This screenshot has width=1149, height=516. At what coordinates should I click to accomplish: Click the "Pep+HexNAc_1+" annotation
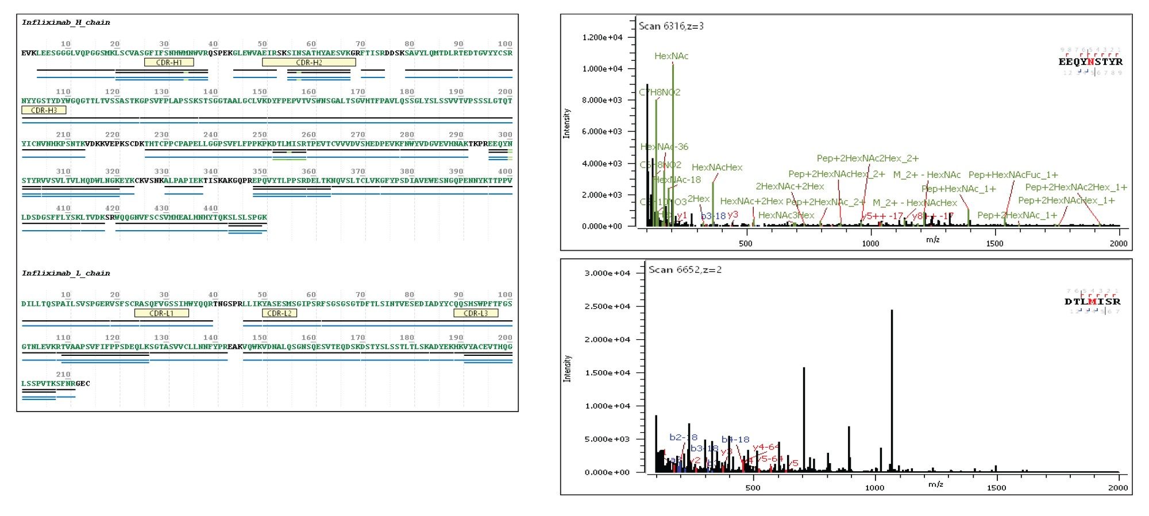pos(959,188)
